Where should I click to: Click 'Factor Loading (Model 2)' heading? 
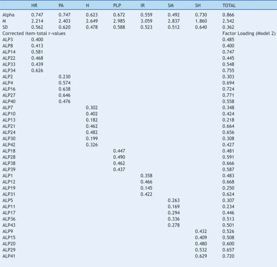(x=249, y=33)
